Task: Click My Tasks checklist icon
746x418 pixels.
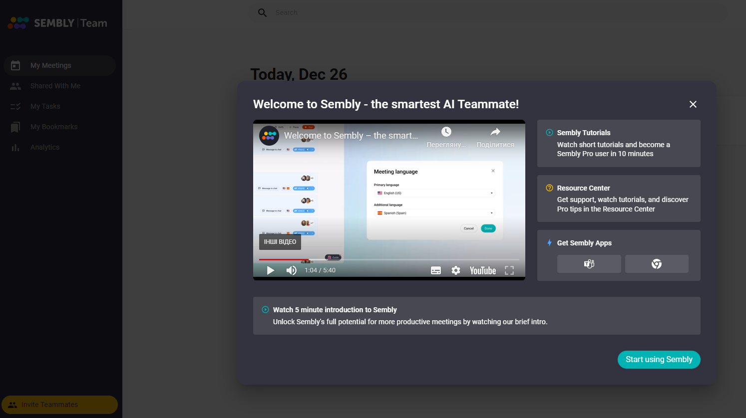Action: click(x=15, y=106)
